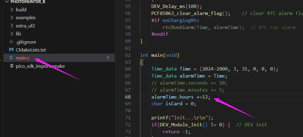
Task: Click the C file icon for main.c
Action: pos(11,58)
